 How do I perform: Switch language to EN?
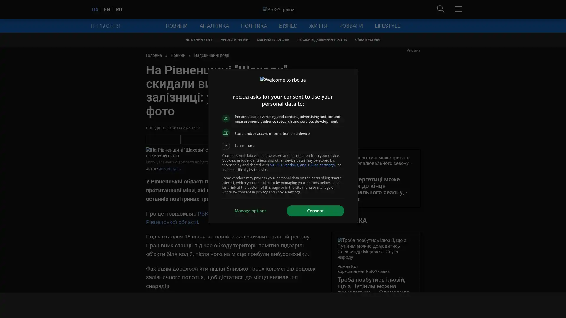(107, 9)
